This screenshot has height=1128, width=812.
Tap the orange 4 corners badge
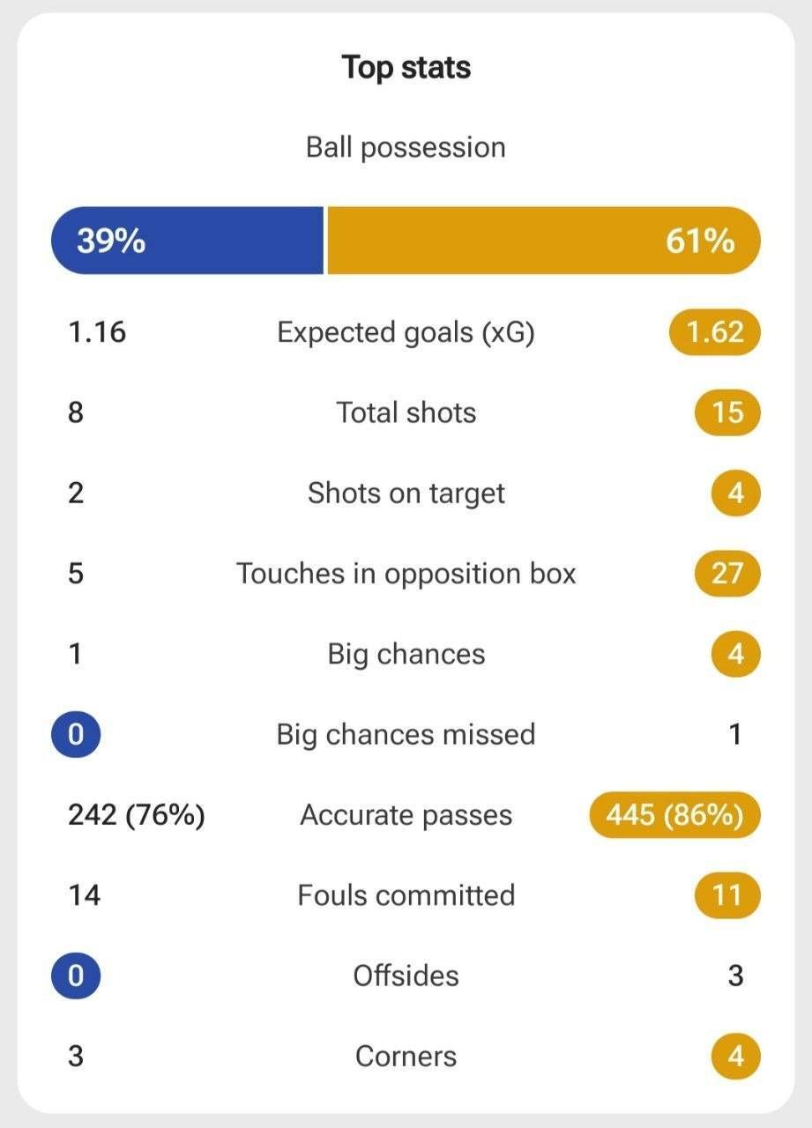(736, 1056)
